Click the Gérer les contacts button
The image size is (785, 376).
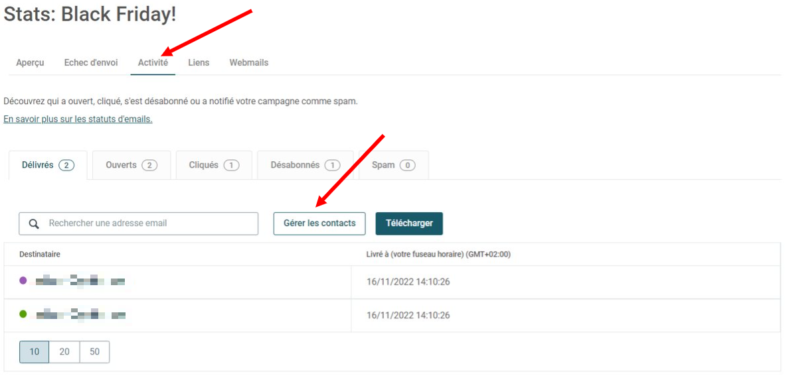(x=319, y=223)
